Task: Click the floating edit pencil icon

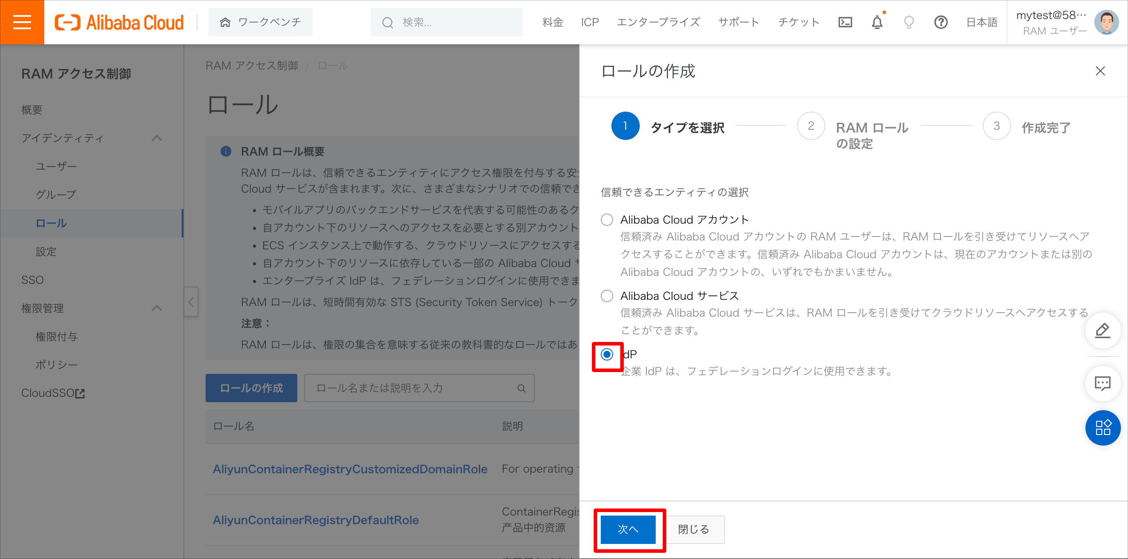Action: (x=1103, y=330)
